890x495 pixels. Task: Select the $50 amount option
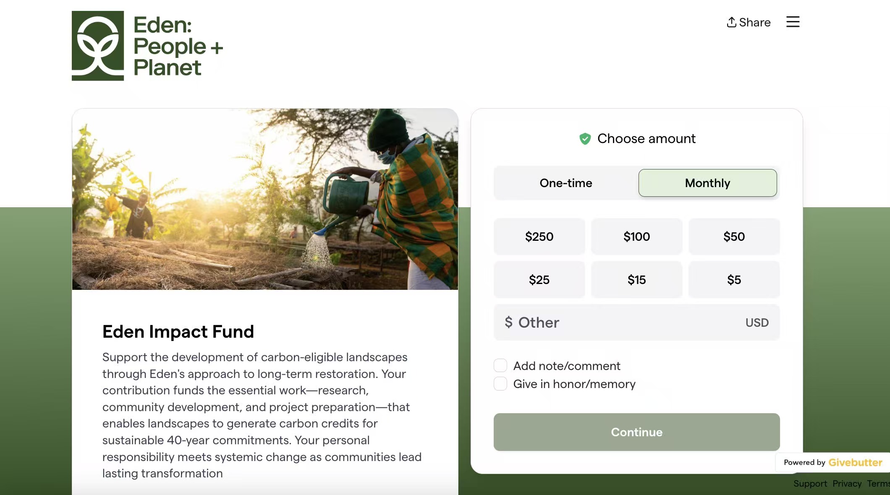[734, 237]
